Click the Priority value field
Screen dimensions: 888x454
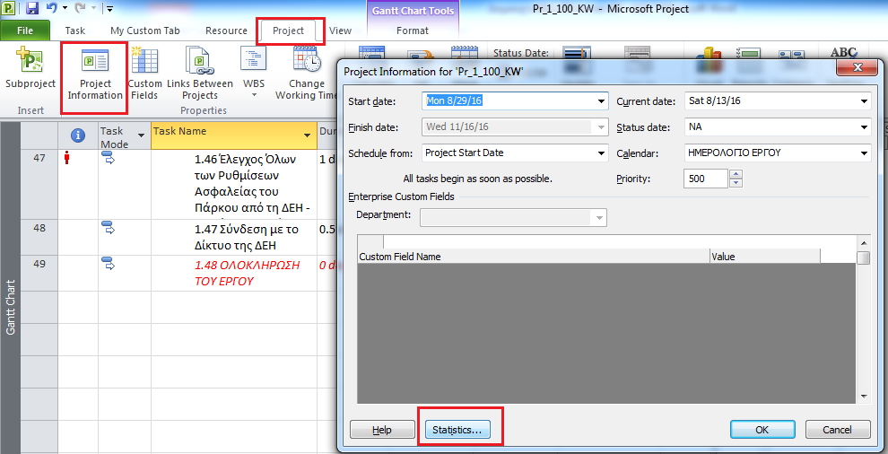[706, 179]
